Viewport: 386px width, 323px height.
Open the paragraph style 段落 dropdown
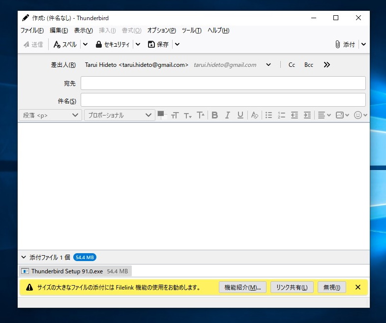50,115
